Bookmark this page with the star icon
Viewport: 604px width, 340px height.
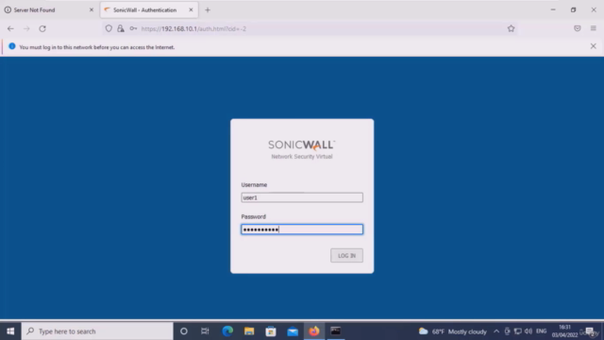point(511,28)
